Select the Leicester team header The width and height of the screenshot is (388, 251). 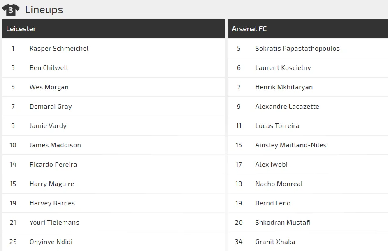click(21, 29)
